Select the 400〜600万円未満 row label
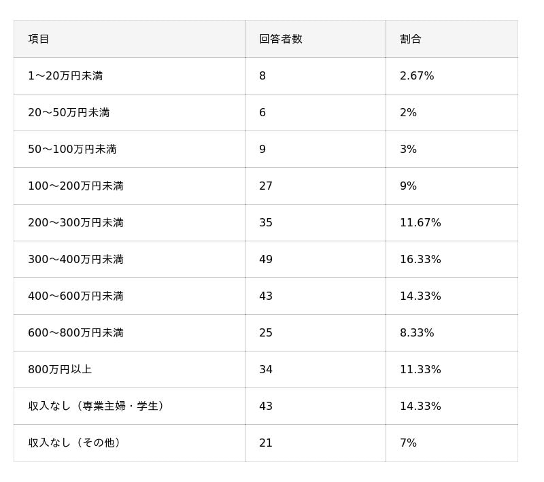The height and width of the screenshot is (482, 544). [75, 296]
